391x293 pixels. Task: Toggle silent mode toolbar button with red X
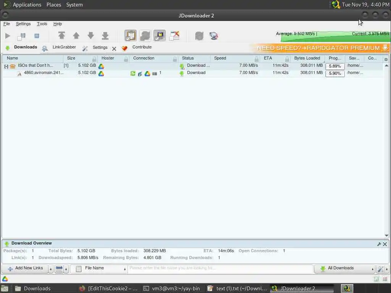[x=174, y=35]
